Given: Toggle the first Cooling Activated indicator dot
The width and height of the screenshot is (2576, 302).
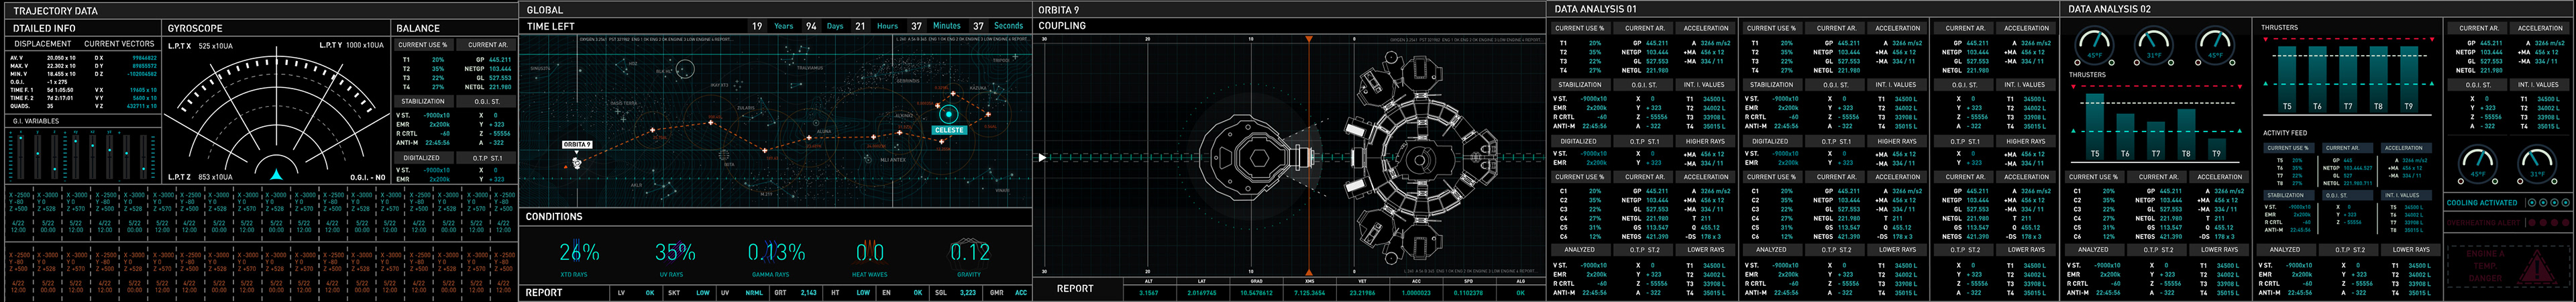Looking at the screenshot, I should [2531, 202].
